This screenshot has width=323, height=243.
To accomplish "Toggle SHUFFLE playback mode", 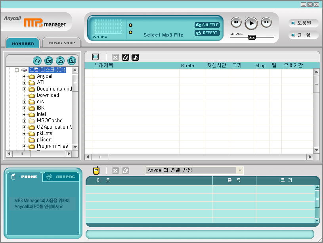I will click(207, 25).
